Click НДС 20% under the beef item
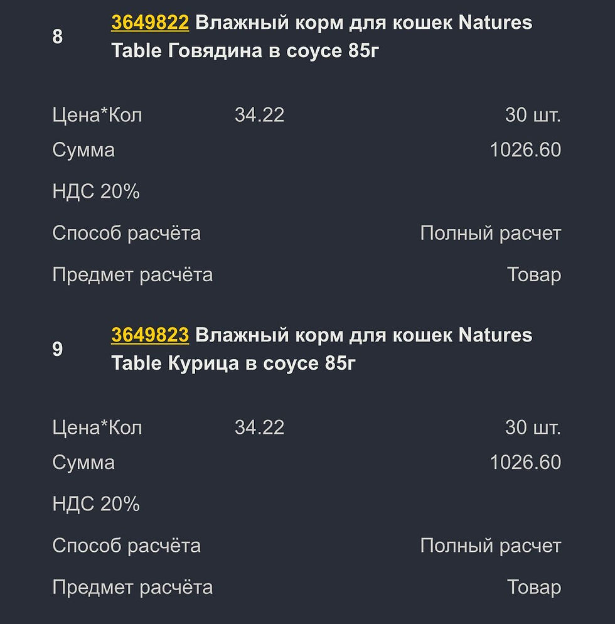This screenshot has height=624, width=615. tap(96, 191)
